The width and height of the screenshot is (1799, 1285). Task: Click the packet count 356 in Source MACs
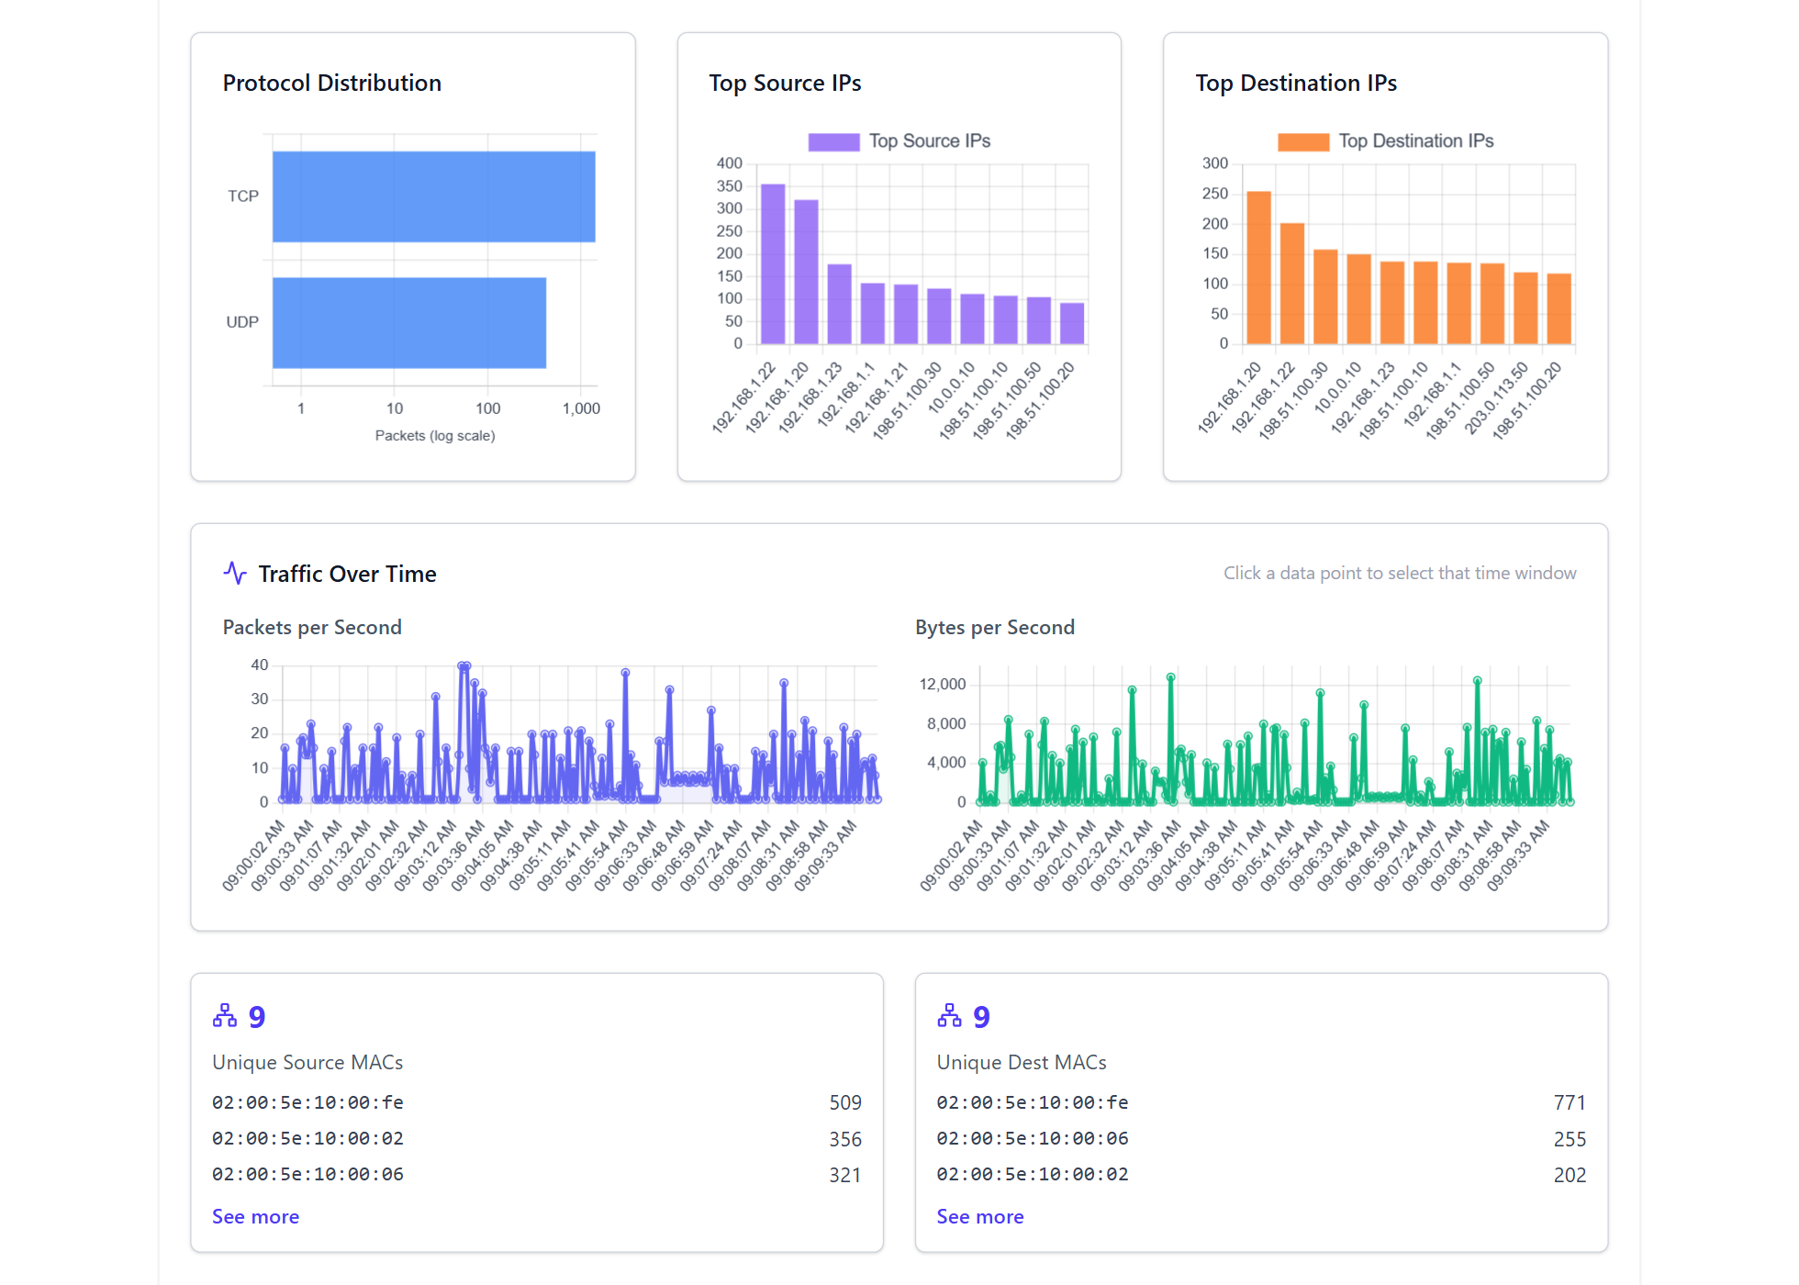tap(845, 1139)
